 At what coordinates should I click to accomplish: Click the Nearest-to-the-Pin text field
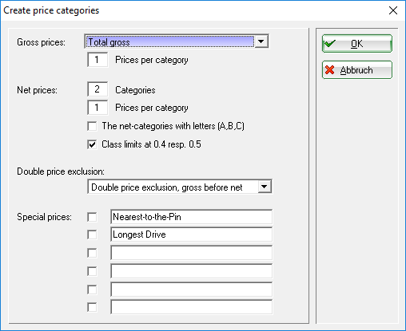(192, 217)
